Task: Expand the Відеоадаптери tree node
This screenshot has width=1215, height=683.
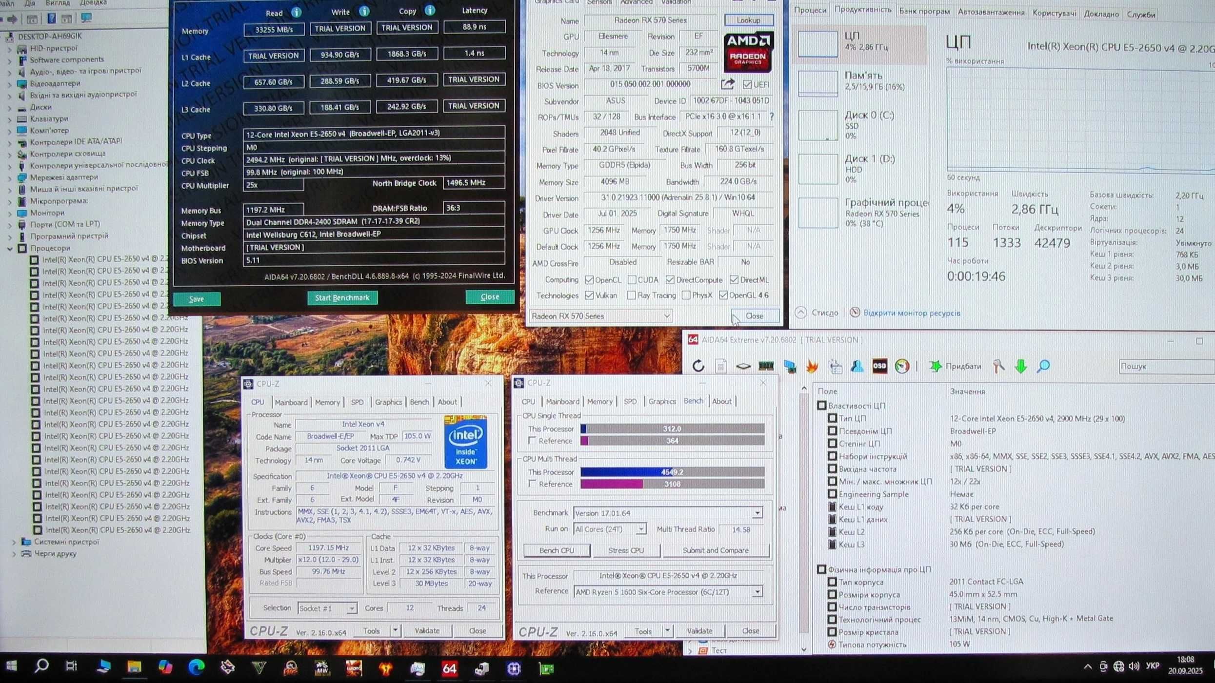Action: tap(9, 83)
